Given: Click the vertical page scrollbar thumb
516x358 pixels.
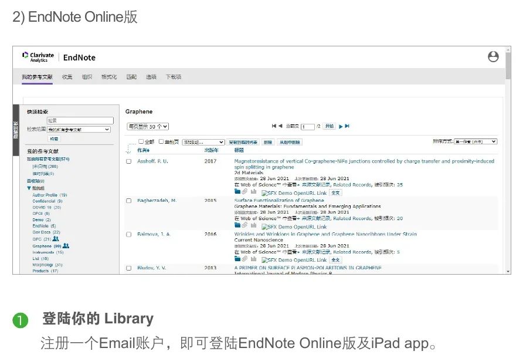Looking at the screenshot, I should coord(508,65).
